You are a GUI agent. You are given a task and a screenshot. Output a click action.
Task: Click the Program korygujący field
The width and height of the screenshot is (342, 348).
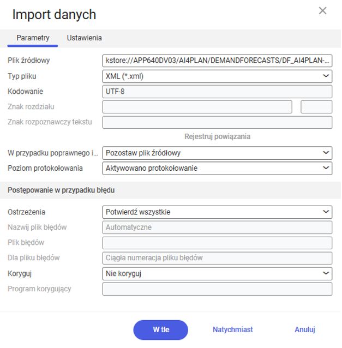coord(217,289)
